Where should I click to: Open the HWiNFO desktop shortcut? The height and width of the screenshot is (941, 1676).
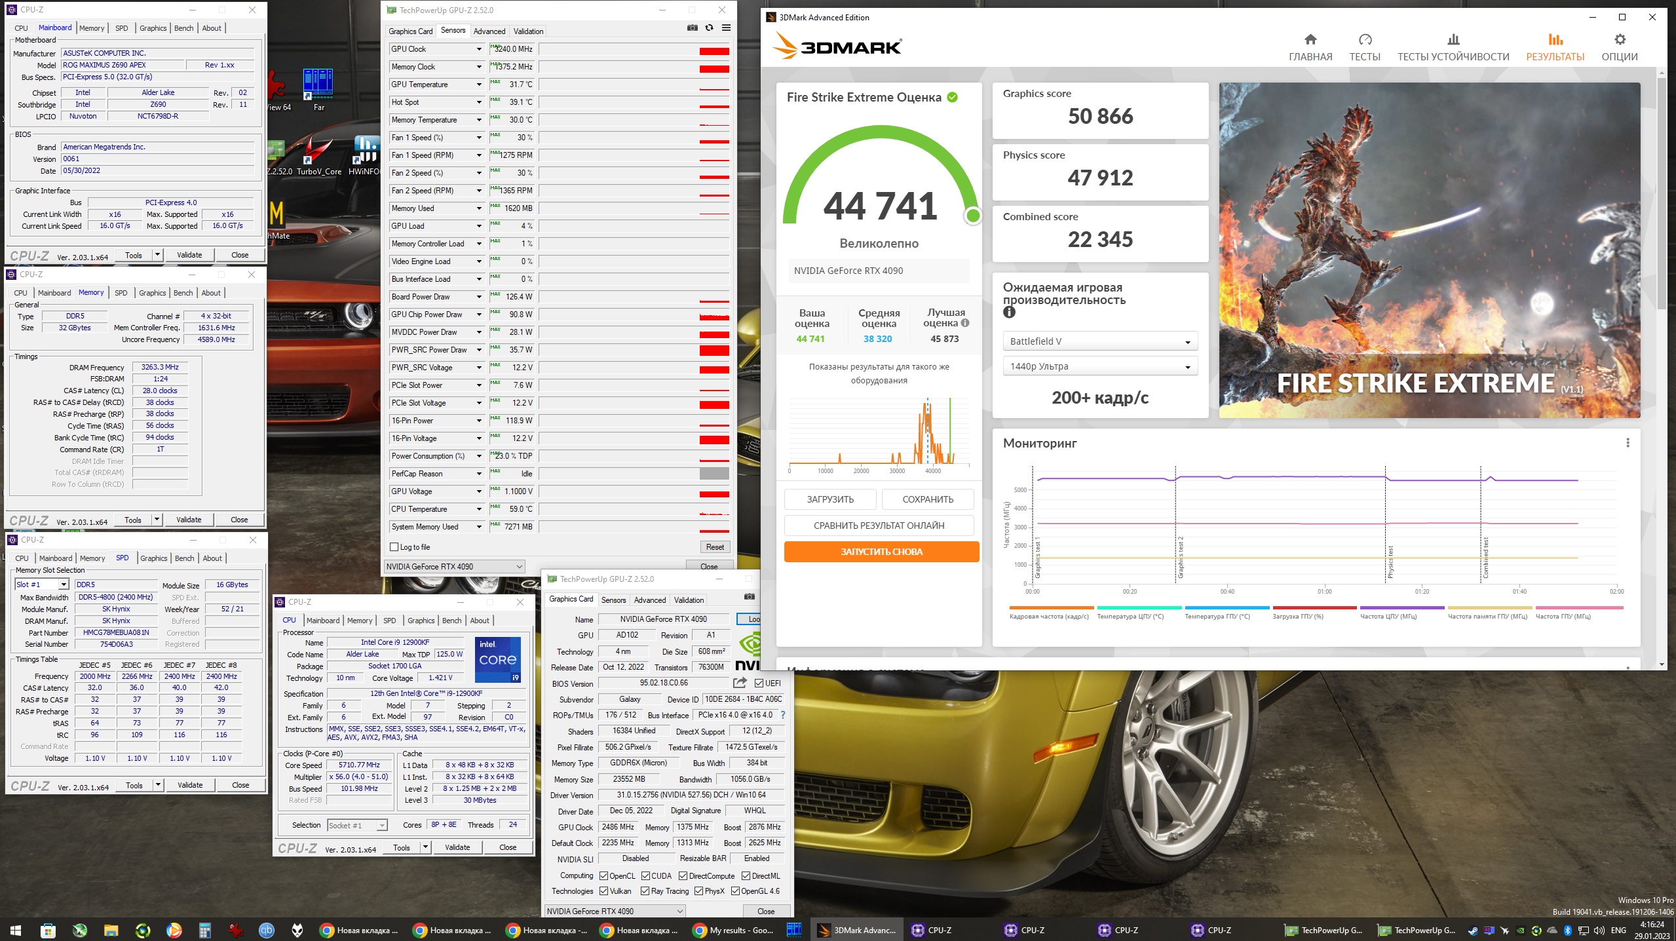pos(364,156)
